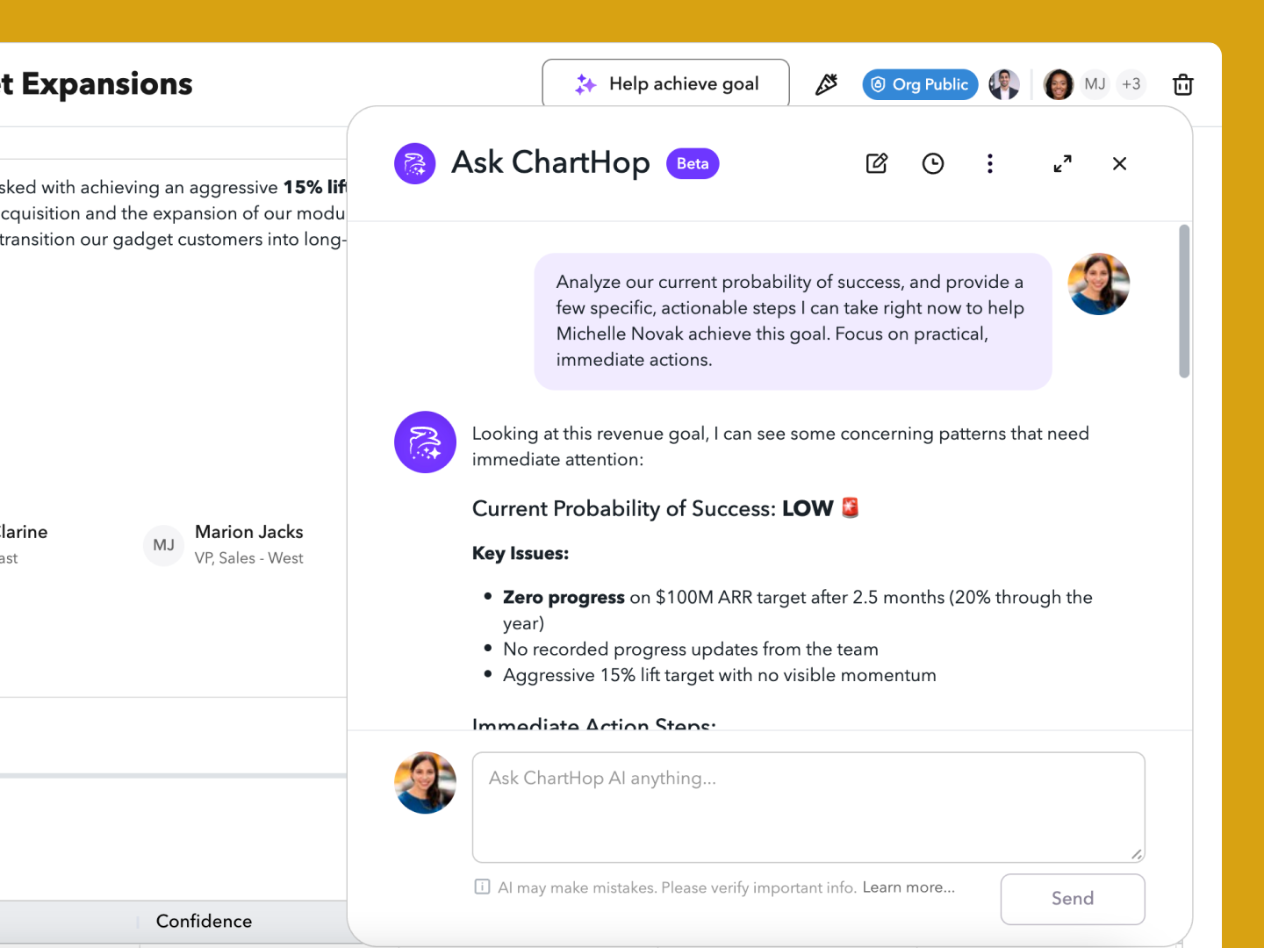Click the trash delete icon

[1183, 84]
